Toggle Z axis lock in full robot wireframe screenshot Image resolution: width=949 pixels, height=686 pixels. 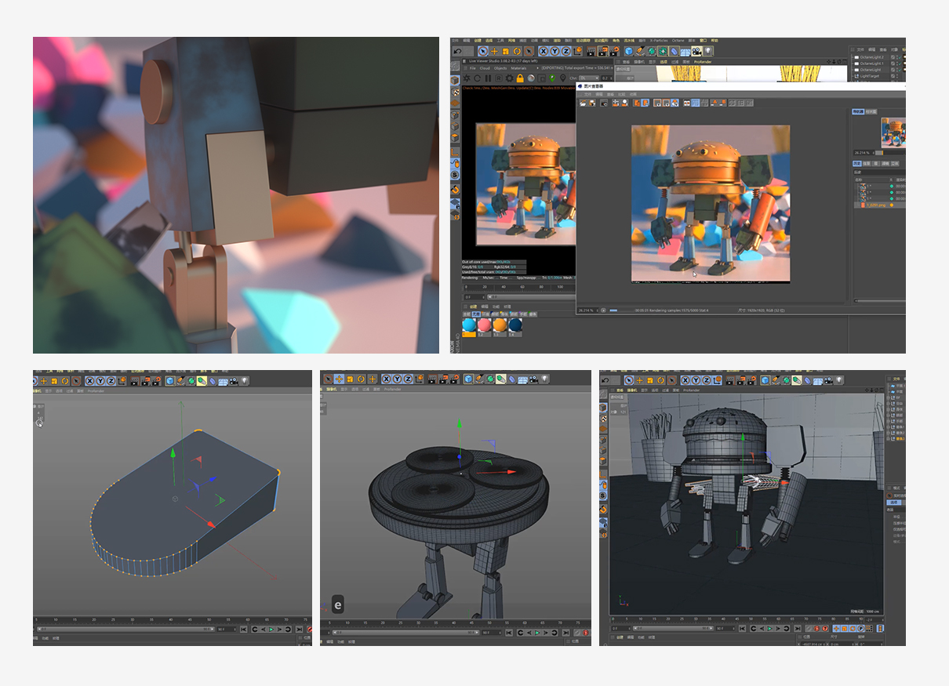[x=707, y=380]
